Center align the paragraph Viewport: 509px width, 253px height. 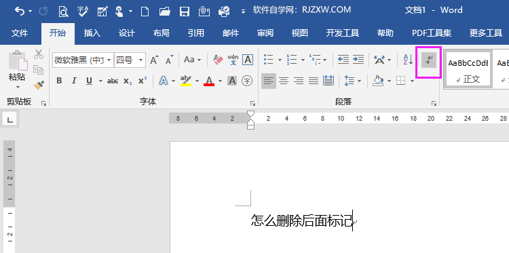284,81
